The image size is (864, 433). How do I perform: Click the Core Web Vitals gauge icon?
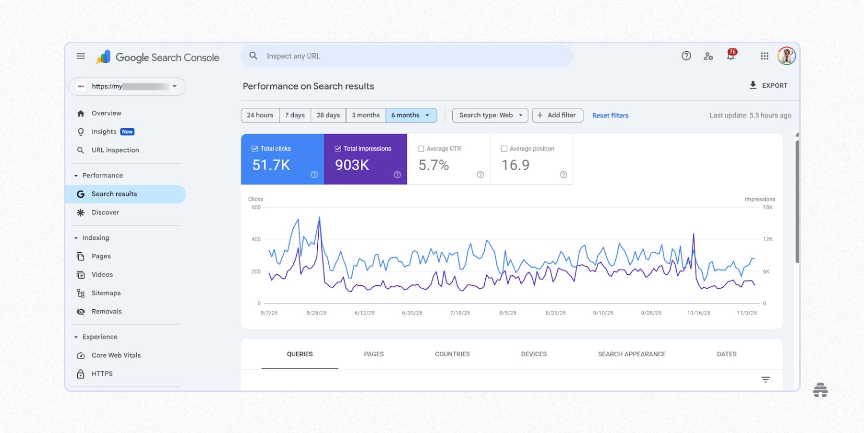81,355
